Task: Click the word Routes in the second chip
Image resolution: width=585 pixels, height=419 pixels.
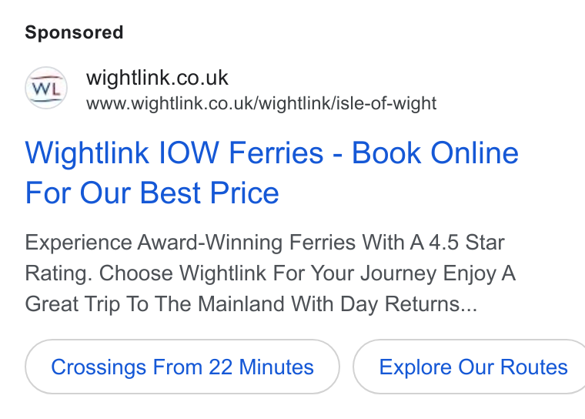Action: pos(534,367)
